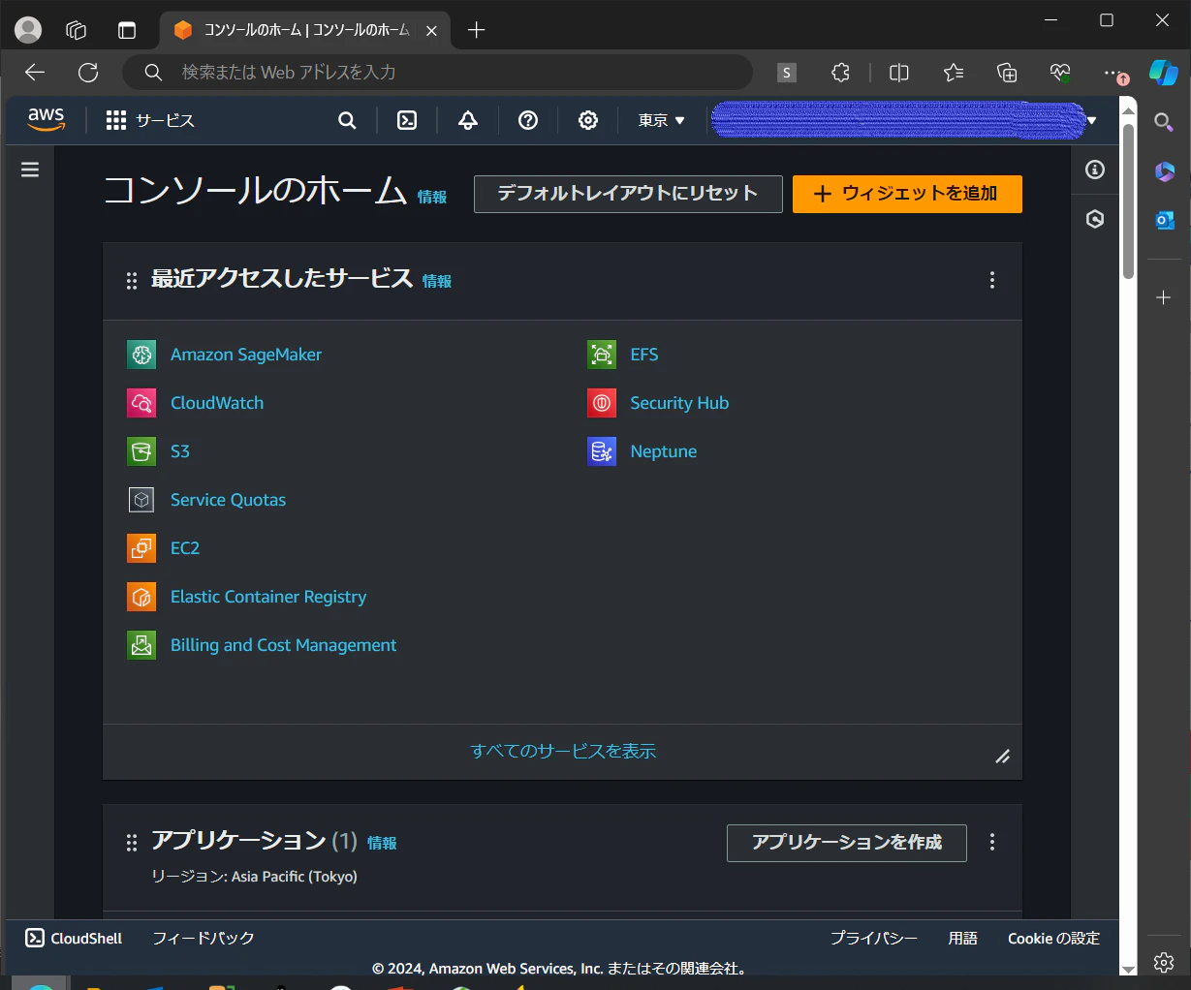Open 情報 link beside 最近アクセスしたサービス
1191x990 pixels.
[x=437, y=281]
